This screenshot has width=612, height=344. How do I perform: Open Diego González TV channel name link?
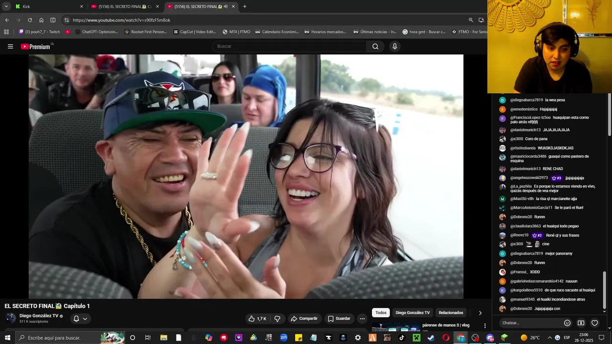(x=39, y=316)
